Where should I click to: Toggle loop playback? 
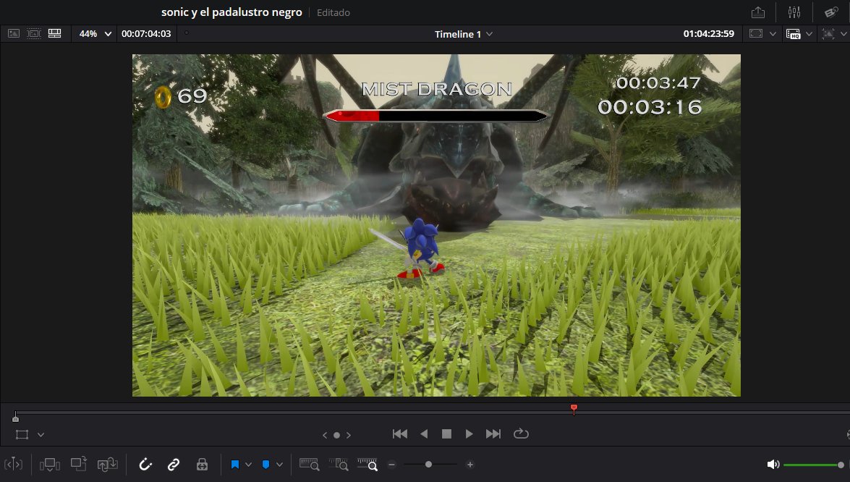click(521, 434)
